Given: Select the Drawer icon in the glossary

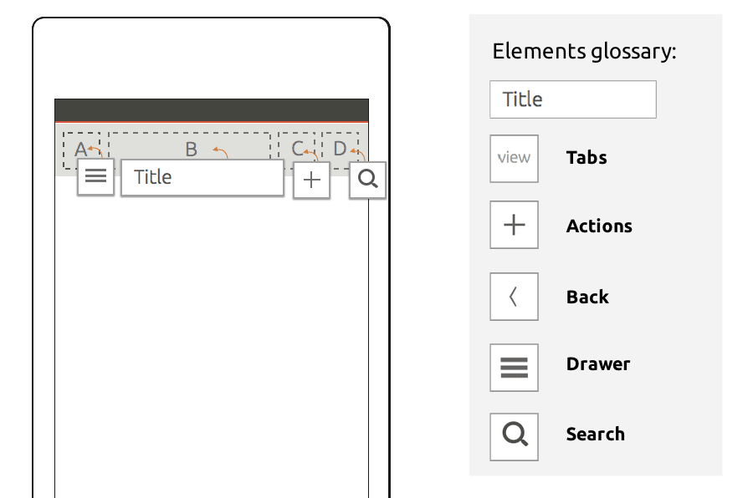Looking at the screenshot, I should point(514,367).
